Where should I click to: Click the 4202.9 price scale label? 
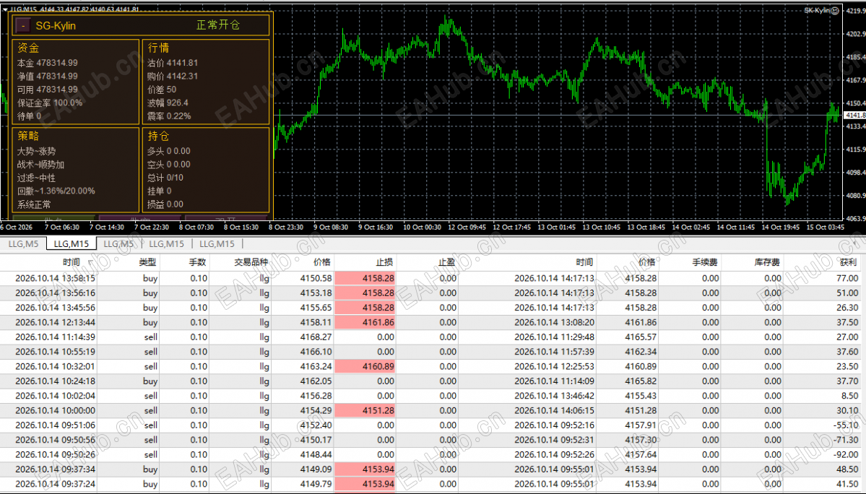tap(855, 34)
